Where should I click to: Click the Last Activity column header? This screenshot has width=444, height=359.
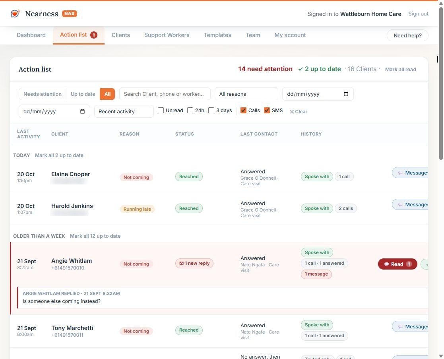pos(28,134)
